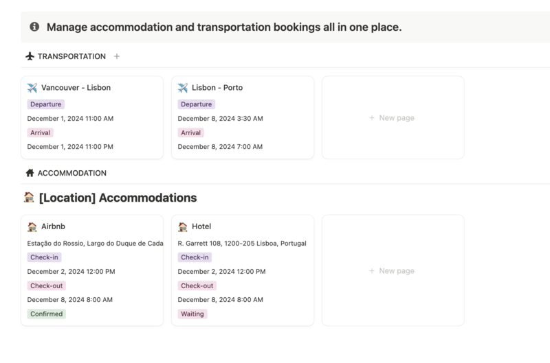Click the airplane icon beside TRANSPORTATION
The image size is (550, 363).
pyautogui.click(x=30, y=56)
